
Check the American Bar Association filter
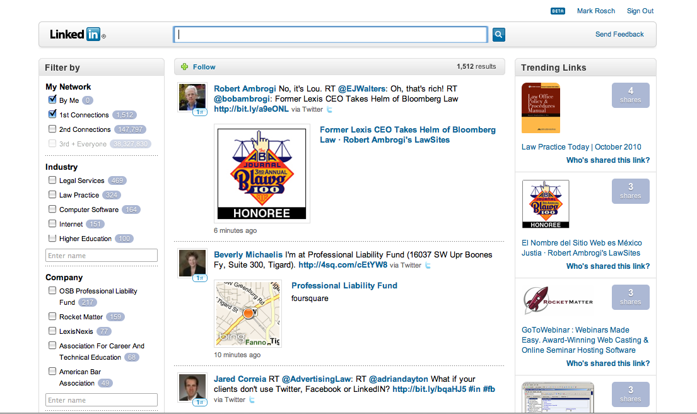click(52, 371)
